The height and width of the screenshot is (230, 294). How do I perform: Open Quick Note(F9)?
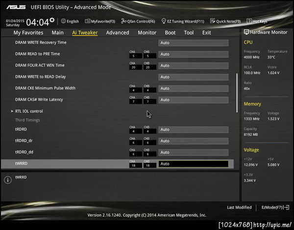point(228,22)
